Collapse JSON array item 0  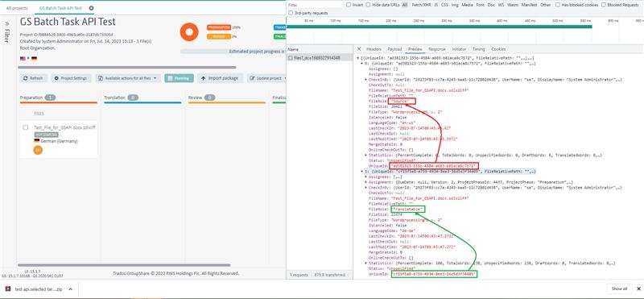[361, 64]
